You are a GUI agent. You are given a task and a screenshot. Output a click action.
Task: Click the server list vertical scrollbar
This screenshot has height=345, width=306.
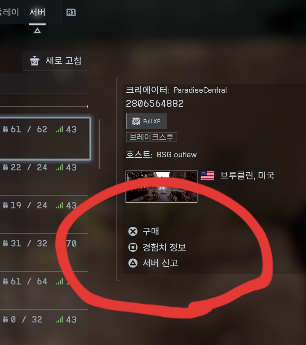(x=100, y=144)
